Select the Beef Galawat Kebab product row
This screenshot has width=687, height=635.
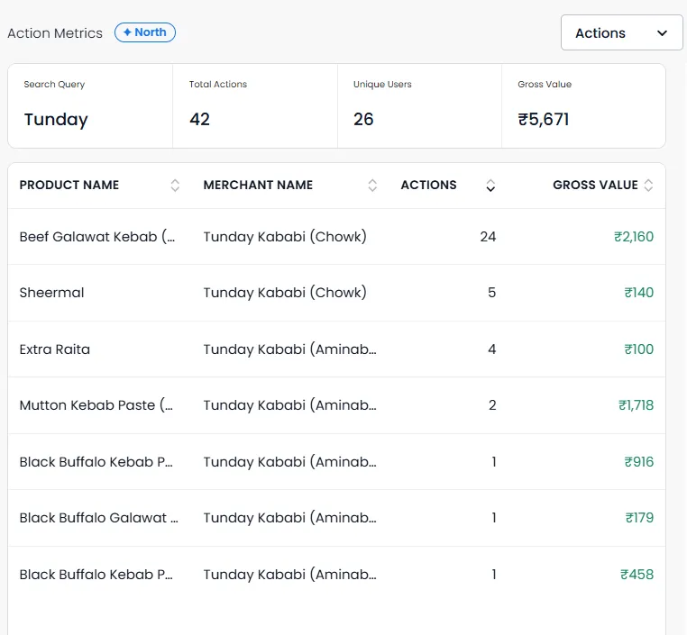336,237
